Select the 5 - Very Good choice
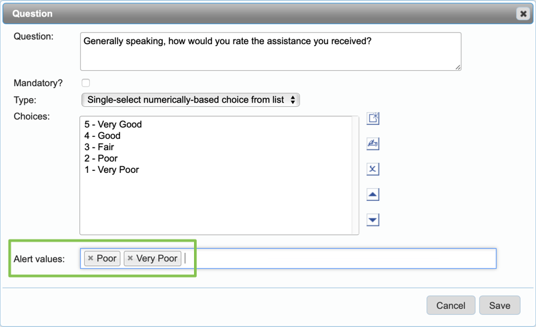Screen dimensions: 536x327 pos(113,124)
